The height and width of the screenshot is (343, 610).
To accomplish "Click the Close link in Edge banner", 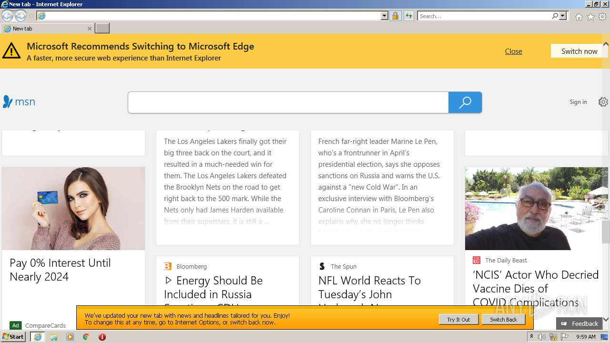I will pos(513,51).
